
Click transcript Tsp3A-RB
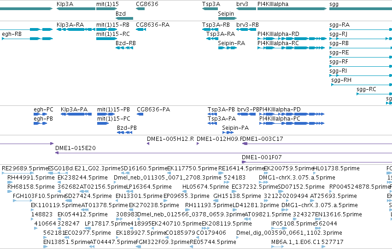[x=210, y=29]
